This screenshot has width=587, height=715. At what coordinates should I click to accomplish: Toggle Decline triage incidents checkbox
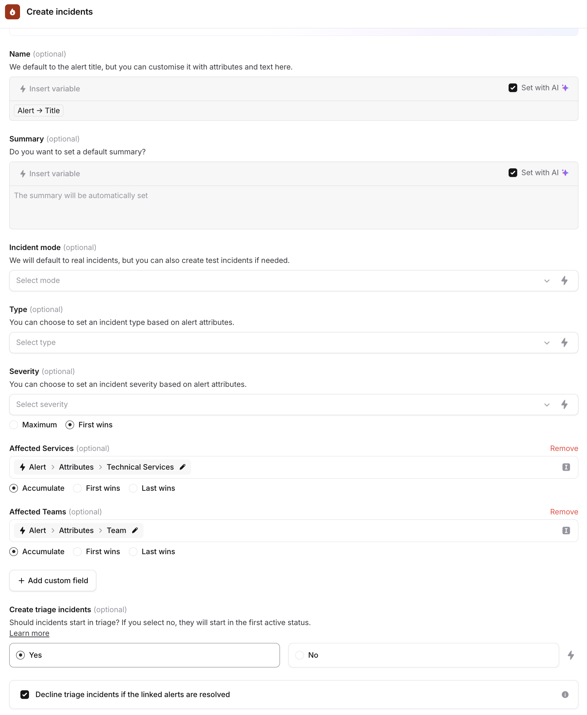pos(25,695)
